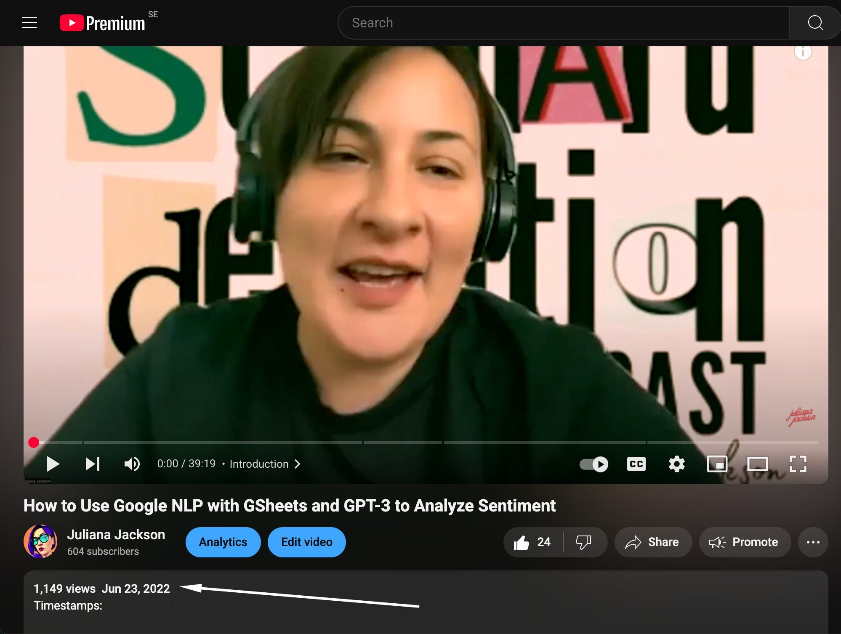The width and height of the screenshot is (841, 634).
Task: Toggle closed captions on
Action: 636,464
